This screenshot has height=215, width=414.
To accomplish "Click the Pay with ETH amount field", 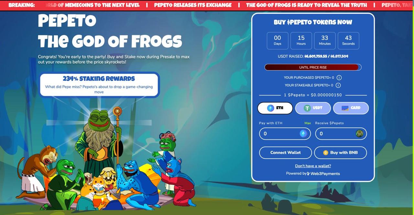I will coord(285,134).
